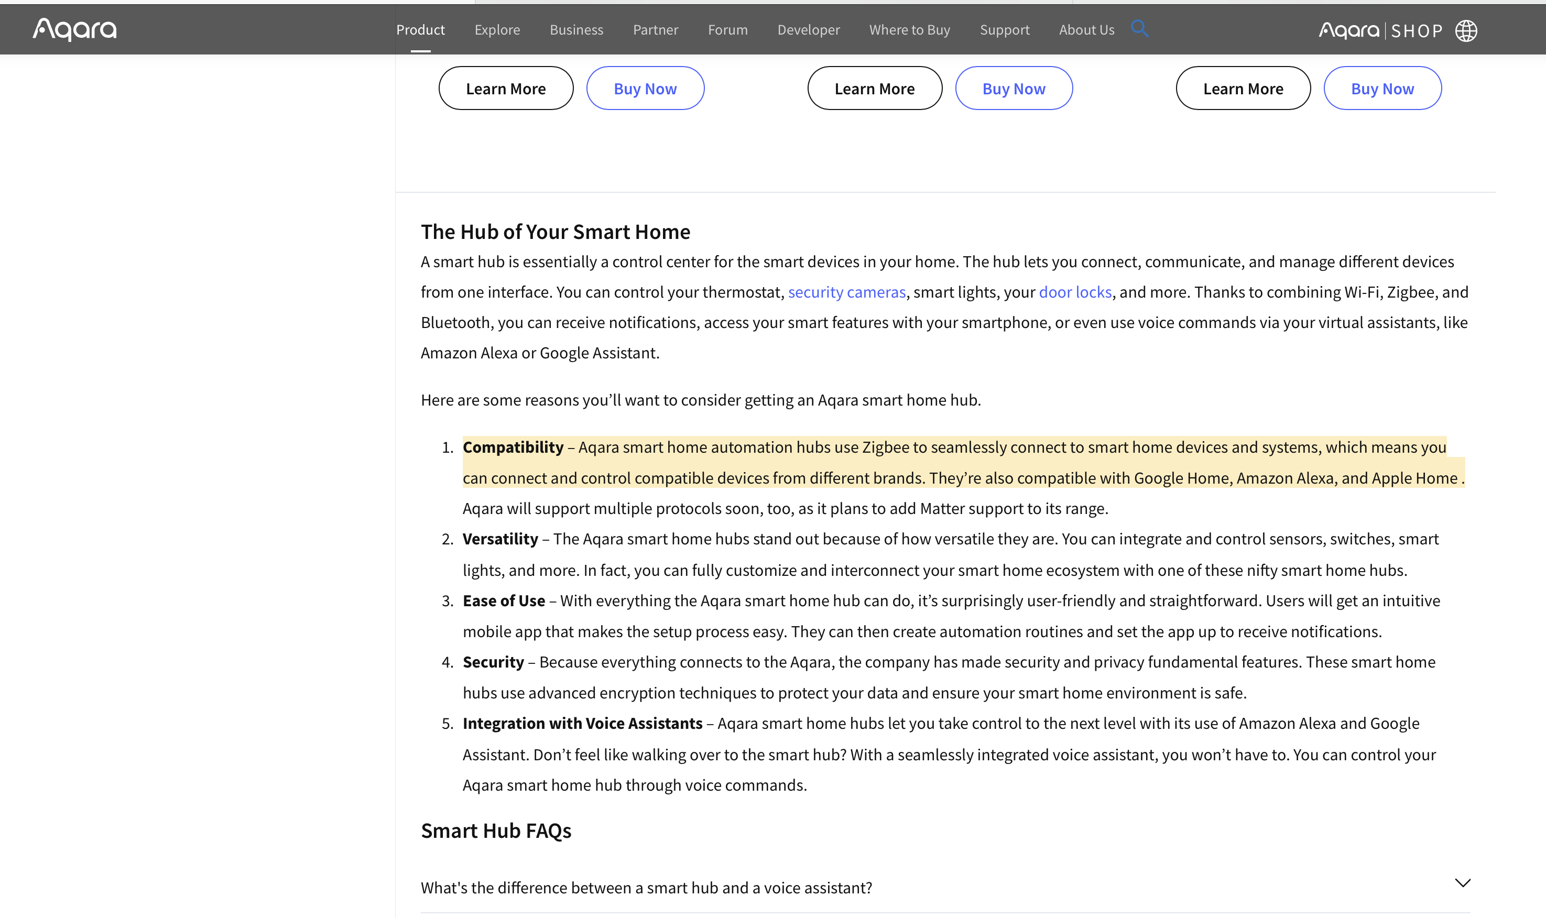This screenshot has width=1546, height=918.
Task: Open the Aqara Shop logo link
Action: (1380, 30)
